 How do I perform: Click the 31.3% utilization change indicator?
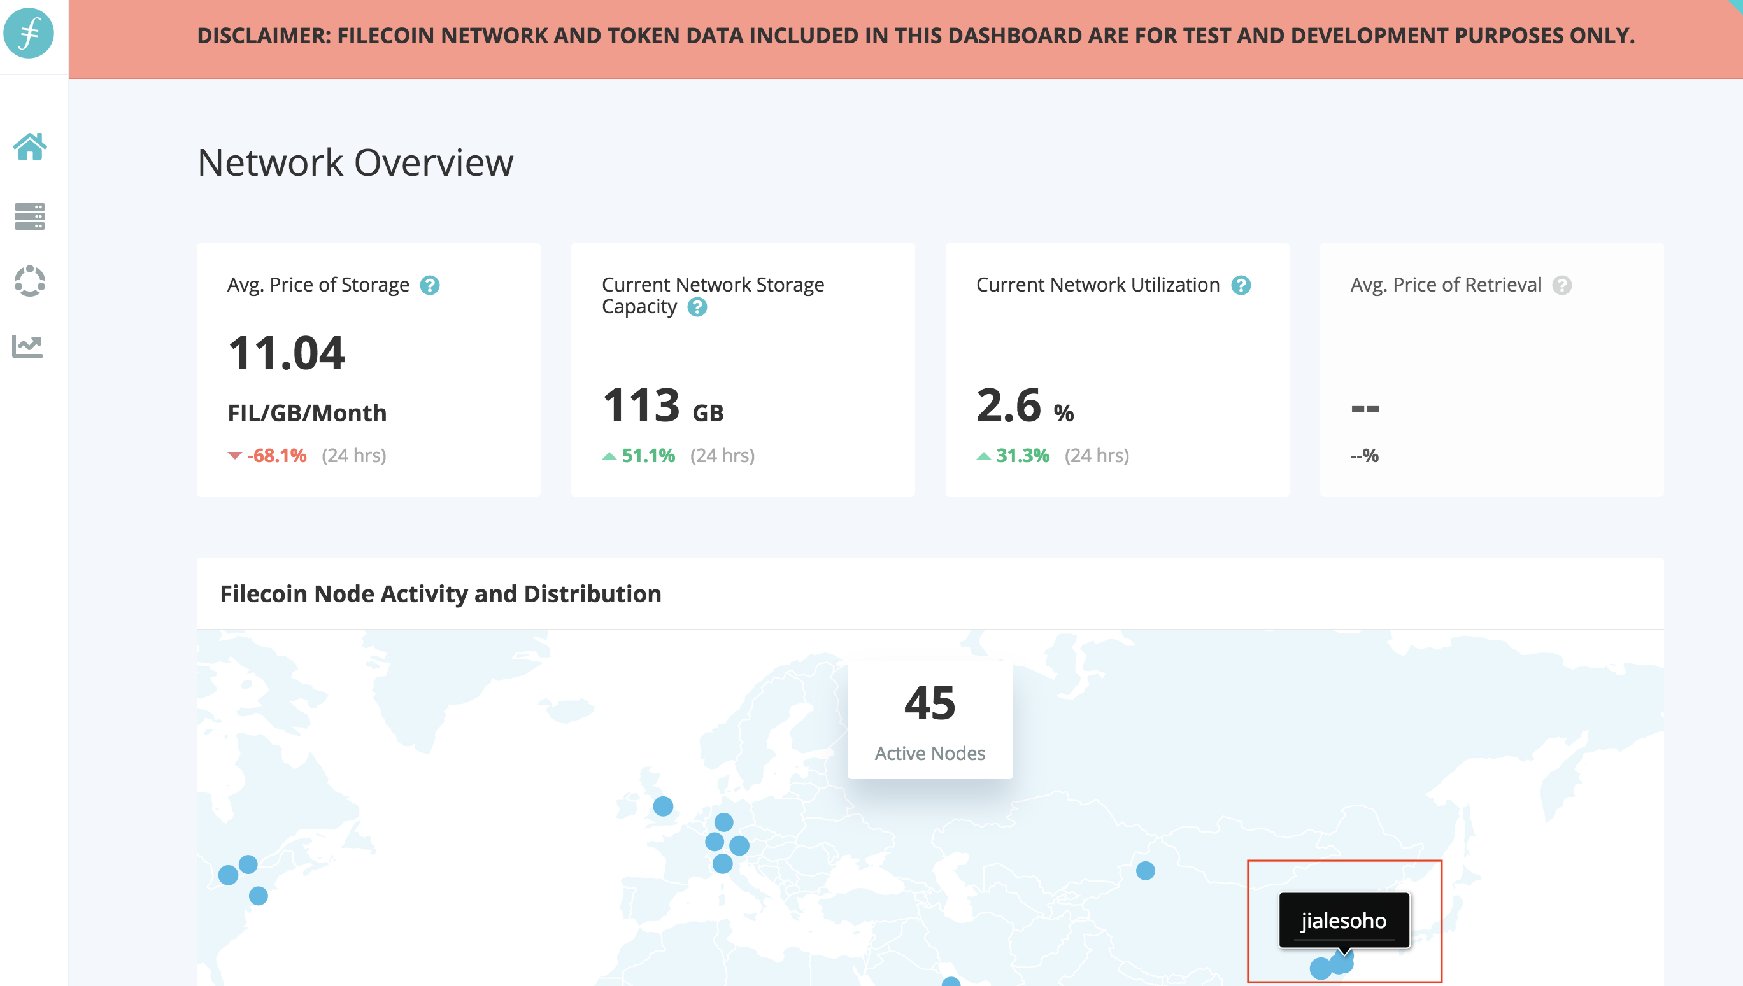click(x=1013, y=455)
